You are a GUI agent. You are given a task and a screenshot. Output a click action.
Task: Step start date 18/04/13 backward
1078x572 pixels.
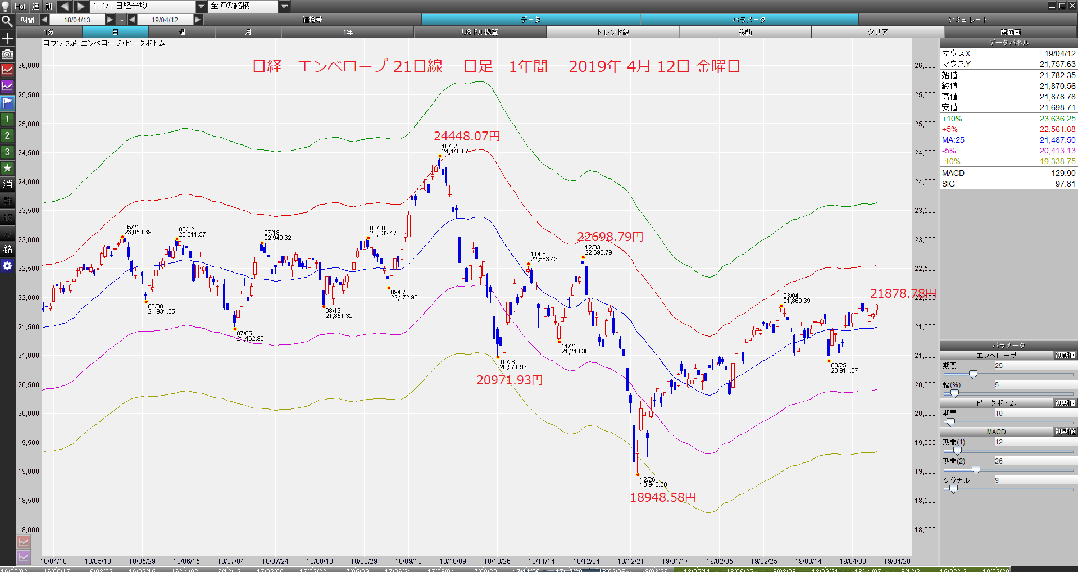[x=44, y=20]
